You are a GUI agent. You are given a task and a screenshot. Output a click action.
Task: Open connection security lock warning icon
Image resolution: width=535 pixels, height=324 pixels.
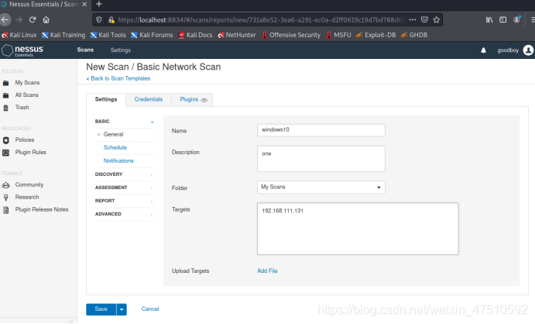coord(111,20)
